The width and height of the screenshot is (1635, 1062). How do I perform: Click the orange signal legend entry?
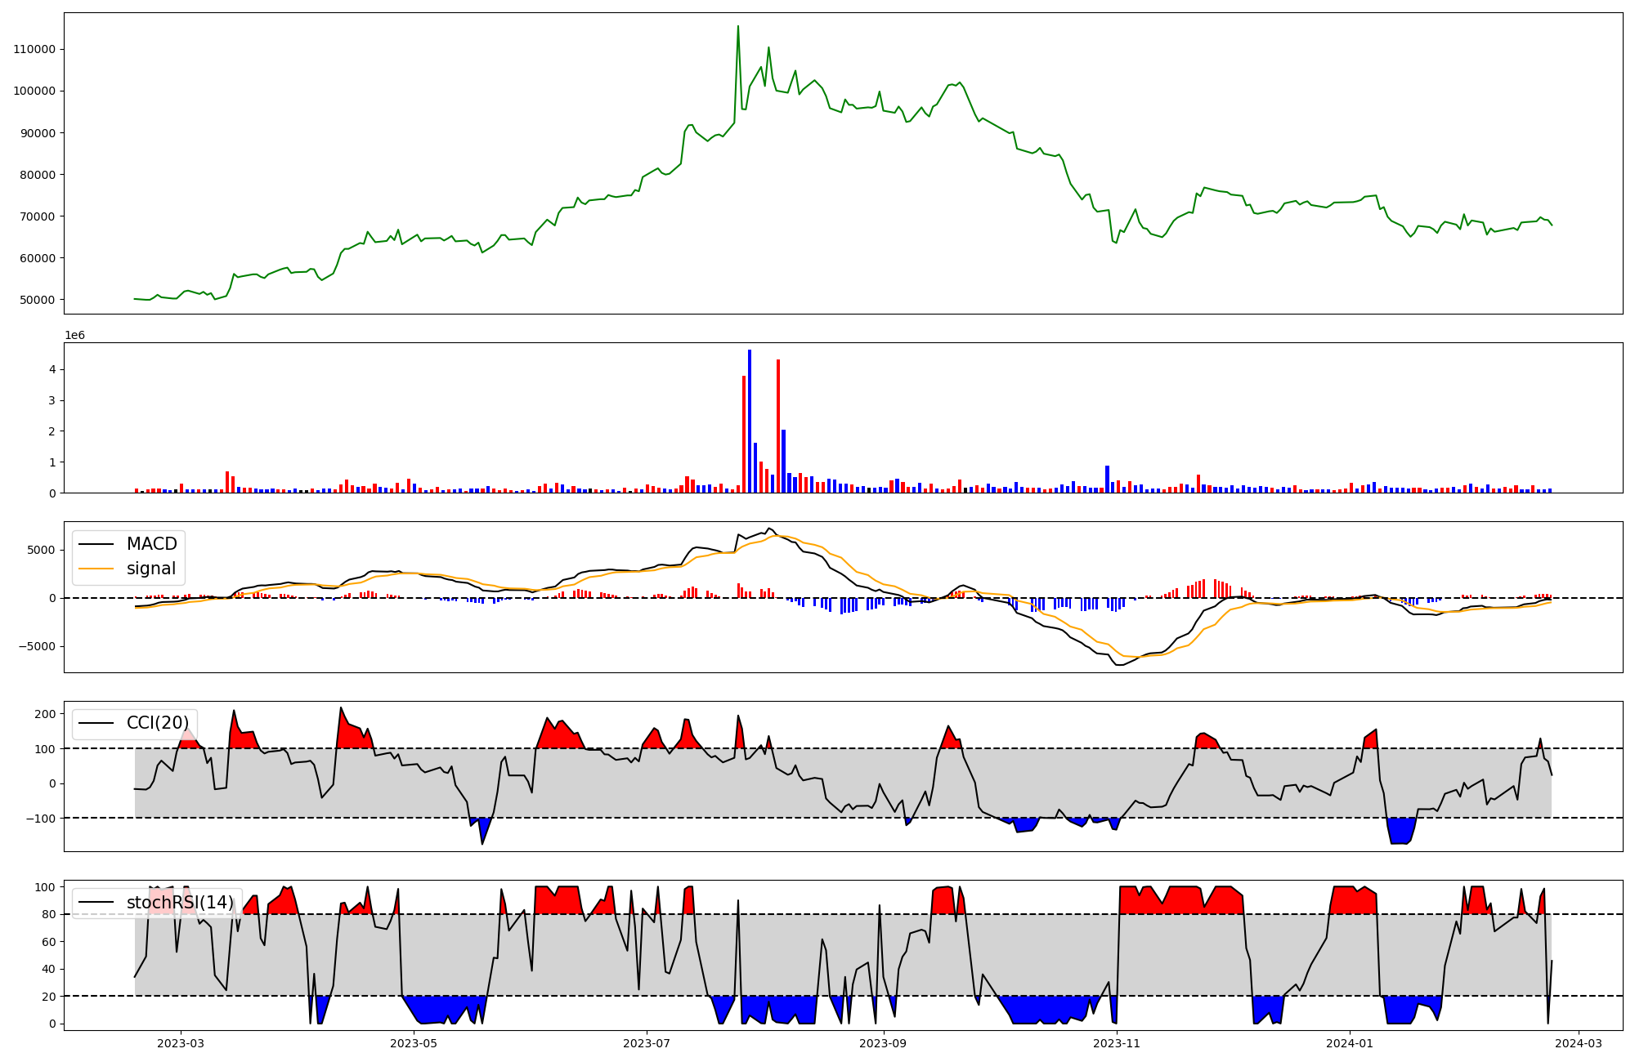click(151, 569)
